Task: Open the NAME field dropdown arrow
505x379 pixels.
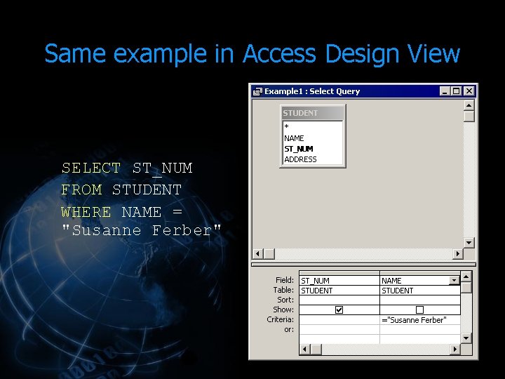Action: (454, 280)
